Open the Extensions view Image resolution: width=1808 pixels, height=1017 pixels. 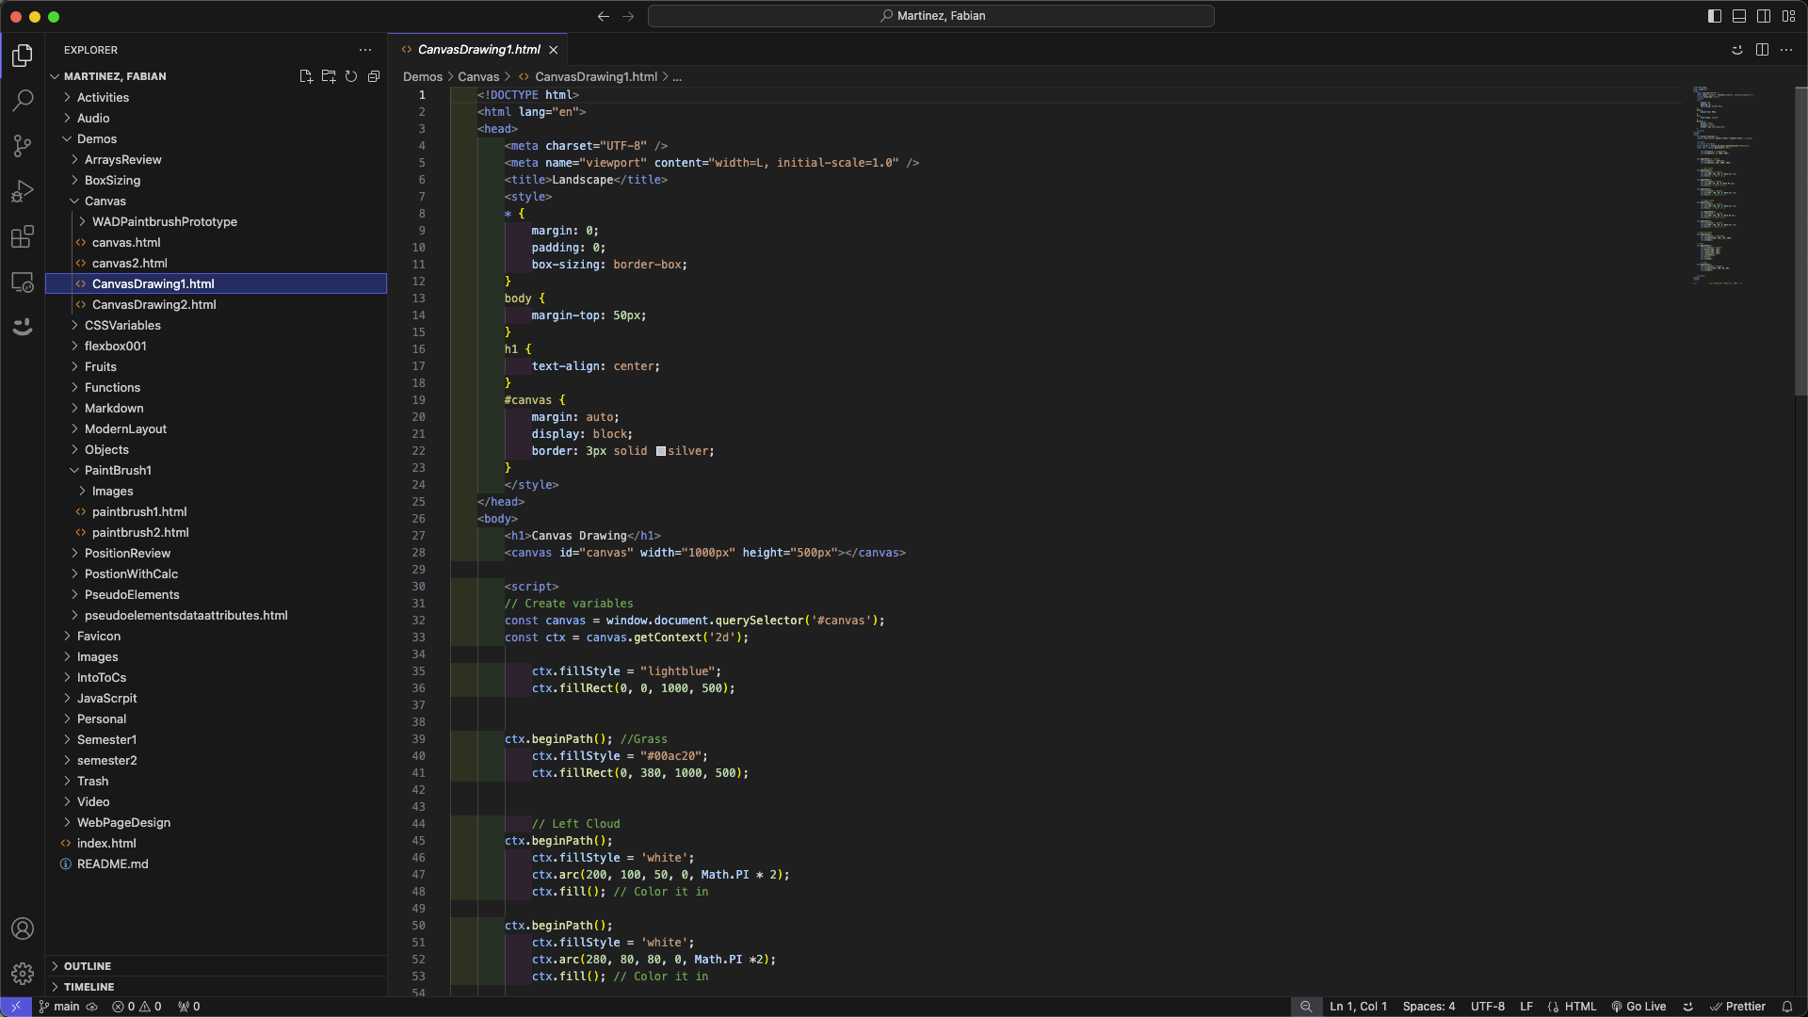click(x=23, y=236)
